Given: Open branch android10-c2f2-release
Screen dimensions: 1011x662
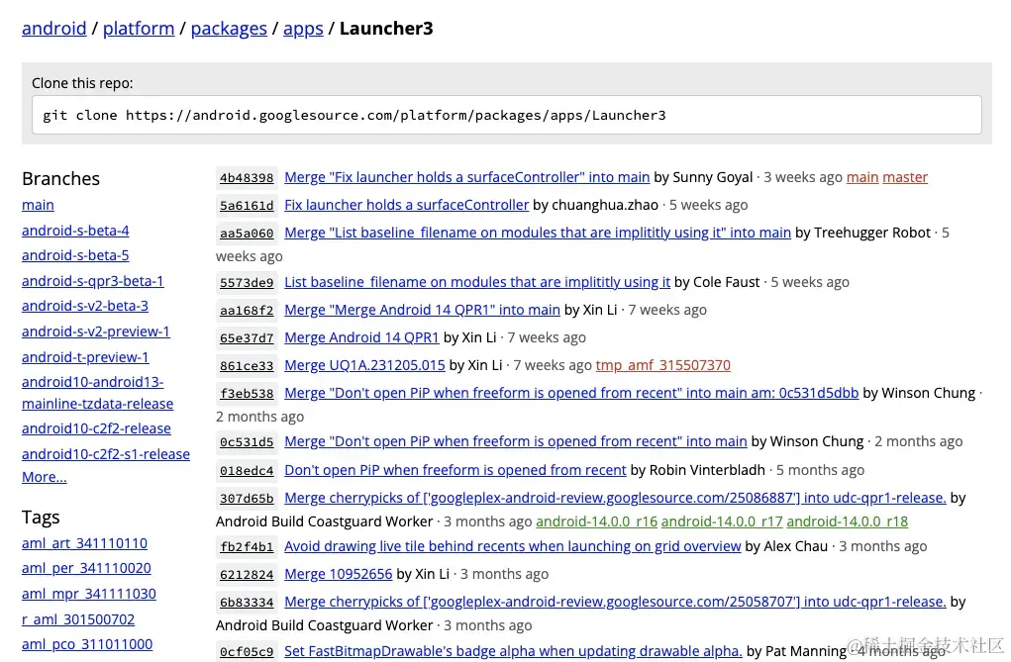Looking at the screenshot, I should [96, 428].
